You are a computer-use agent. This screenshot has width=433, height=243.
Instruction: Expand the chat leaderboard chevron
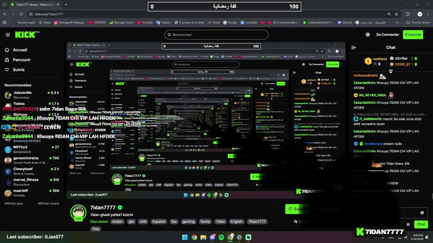[391, 72]
